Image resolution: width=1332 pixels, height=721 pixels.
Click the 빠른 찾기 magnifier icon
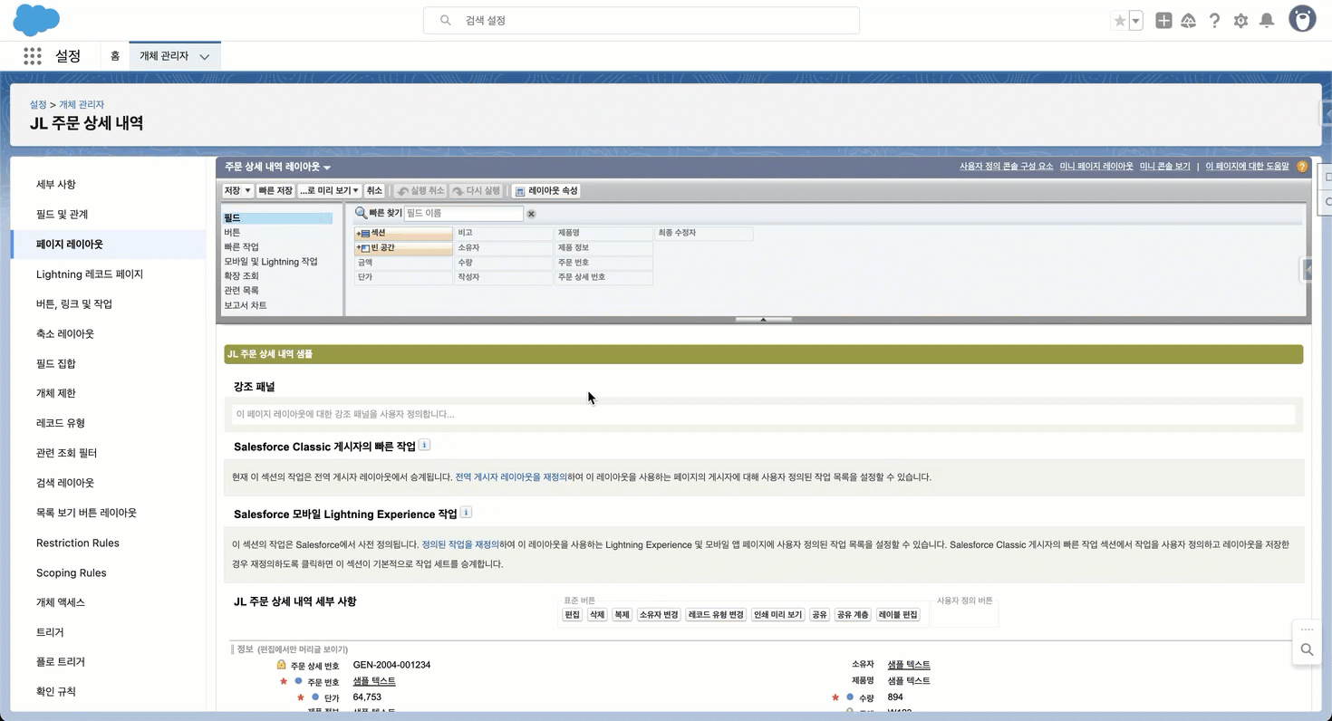[x=361, y=213]
